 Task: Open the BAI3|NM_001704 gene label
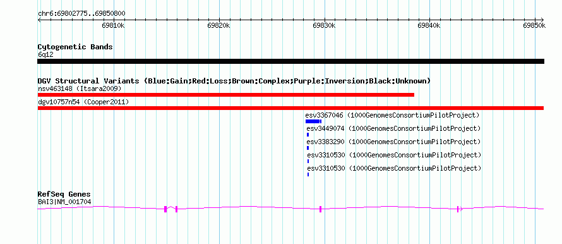click(64, 202)
